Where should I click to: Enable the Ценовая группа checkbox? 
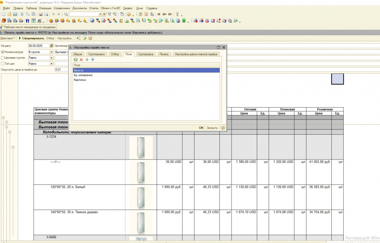coord(3,58)
